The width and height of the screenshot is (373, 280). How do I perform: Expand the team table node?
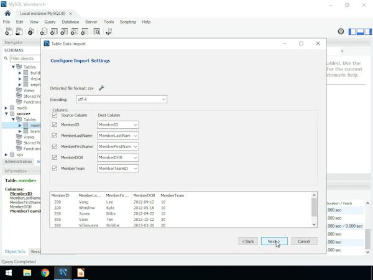pos(20,131)
